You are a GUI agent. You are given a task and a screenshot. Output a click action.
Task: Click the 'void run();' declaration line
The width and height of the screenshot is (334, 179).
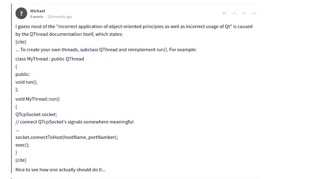pyautogui.click(x=26, y=82)
